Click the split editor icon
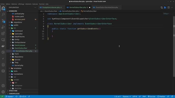175x98 pixels. [168, 7]
